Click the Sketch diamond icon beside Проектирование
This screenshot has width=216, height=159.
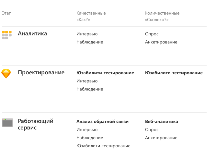(6, 74)
